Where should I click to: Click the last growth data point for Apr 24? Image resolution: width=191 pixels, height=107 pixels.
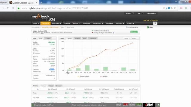click(x=133, y=43)
